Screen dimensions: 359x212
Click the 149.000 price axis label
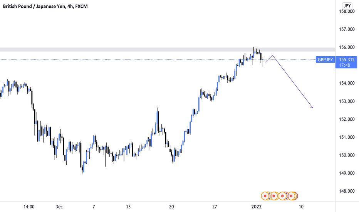point(347,173)
